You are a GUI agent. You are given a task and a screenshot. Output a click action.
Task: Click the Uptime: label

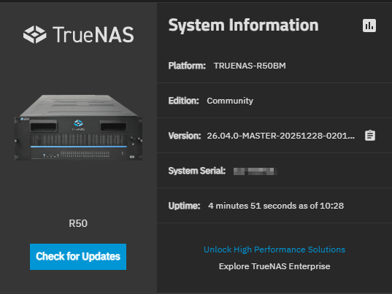[x=184, y=206]
